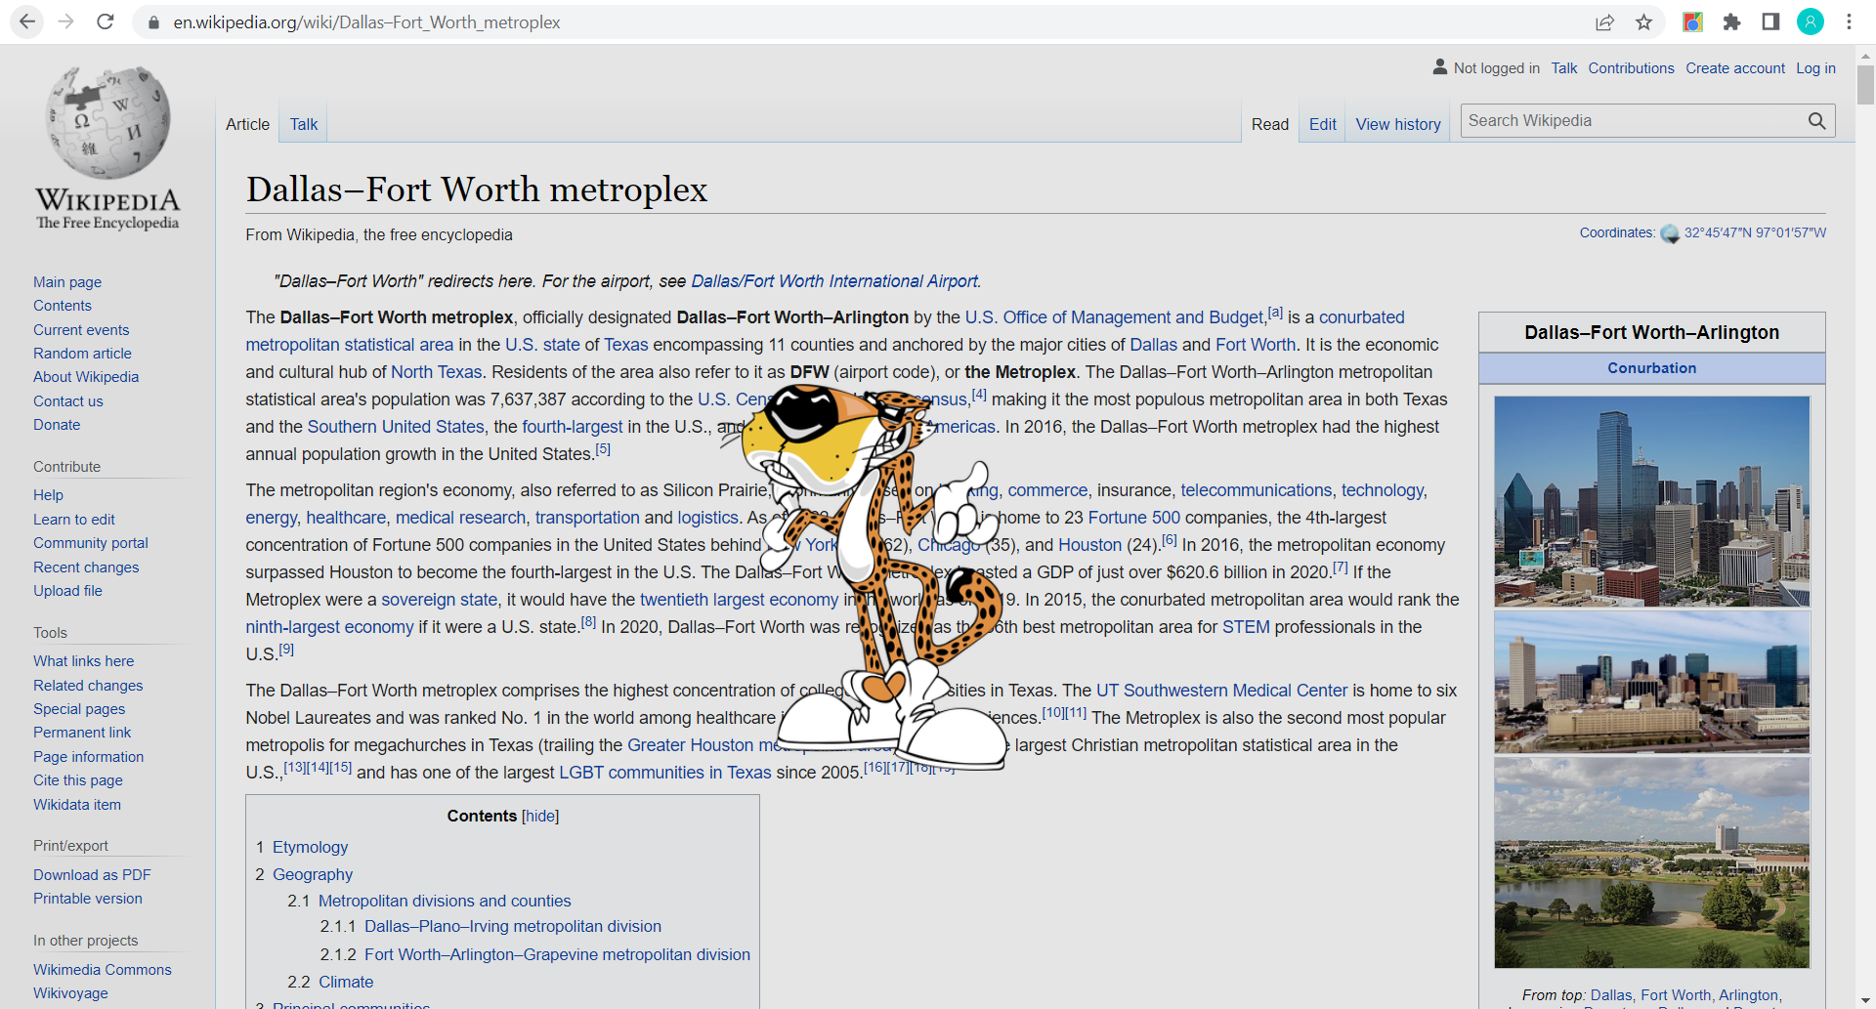
Task: Click the Not logged in user icon
Action: 1439,67
